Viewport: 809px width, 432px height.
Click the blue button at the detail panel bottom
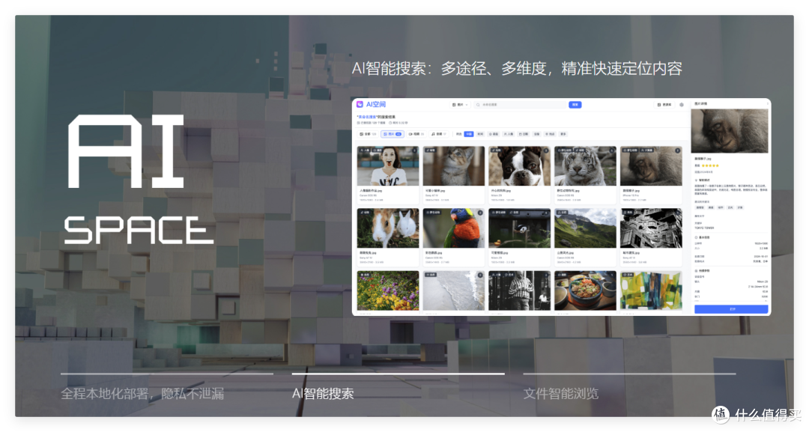click(731, 309)
